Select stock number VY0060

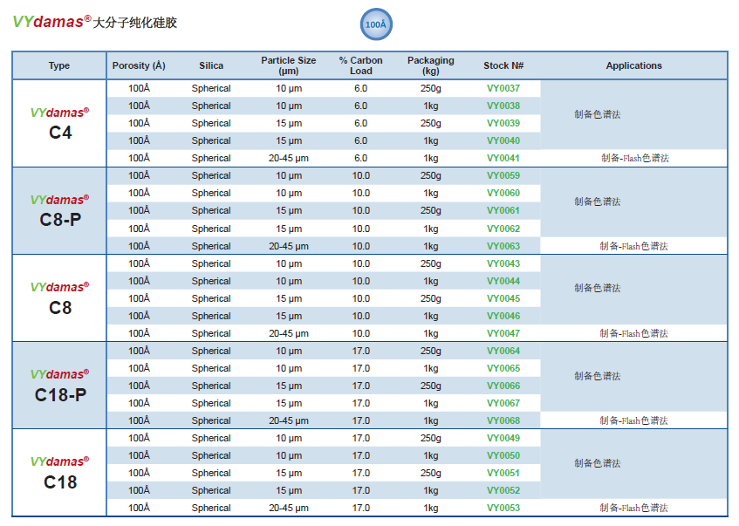point(503,193)
